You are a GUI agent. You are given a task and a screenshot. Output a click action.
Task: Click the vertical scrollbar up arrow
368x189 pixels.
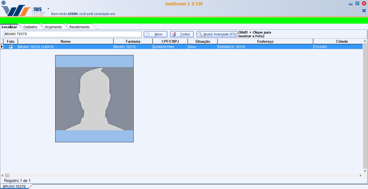click(x=365, y=41)
